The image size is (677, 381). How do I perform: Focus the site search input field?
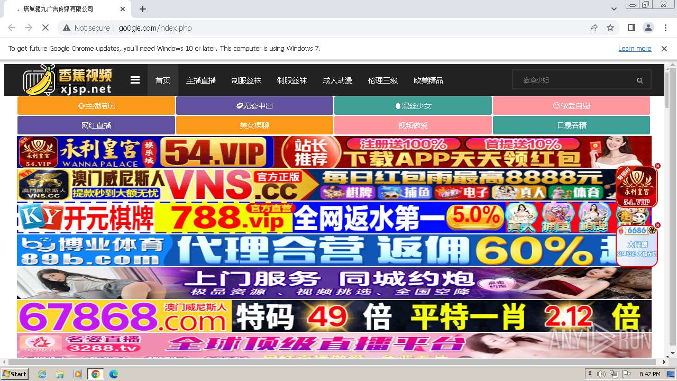point(577,80)
